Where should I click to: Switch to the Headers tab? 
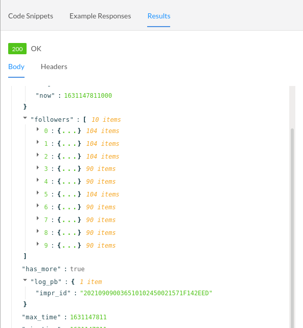click(x=54, y=67)
